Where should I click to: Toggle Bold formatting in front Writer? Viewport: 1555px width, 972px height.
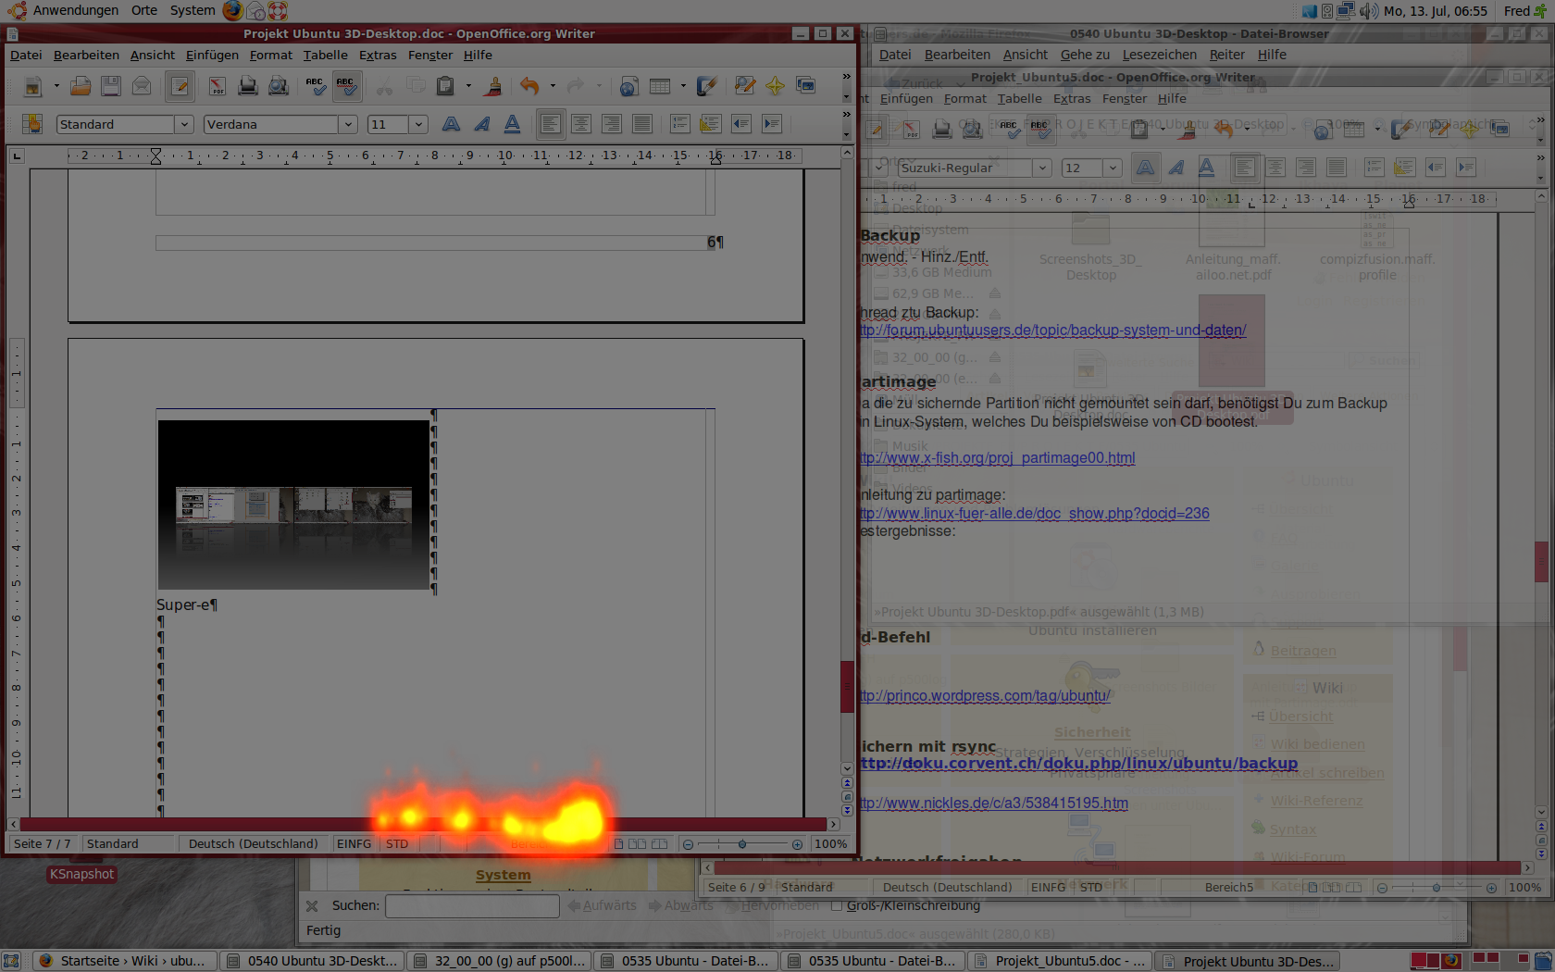pyautogui.click(x=451, y=124)
